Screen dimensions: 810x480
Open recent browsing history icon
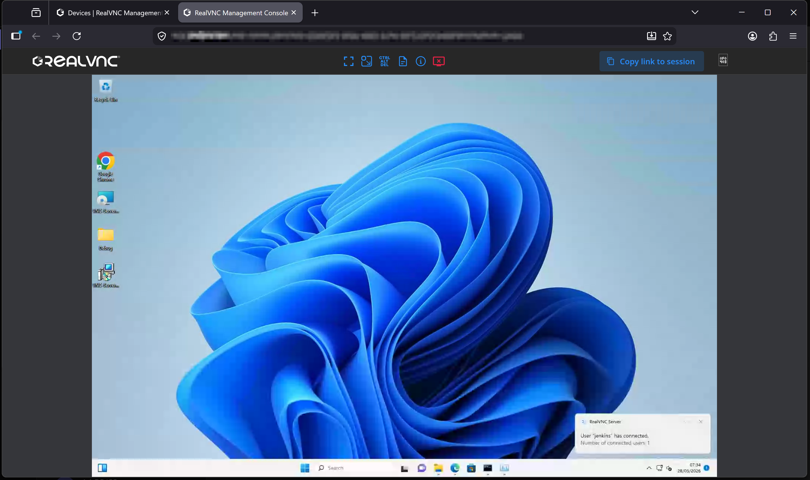pyautogui.click(x=36, y=13)
